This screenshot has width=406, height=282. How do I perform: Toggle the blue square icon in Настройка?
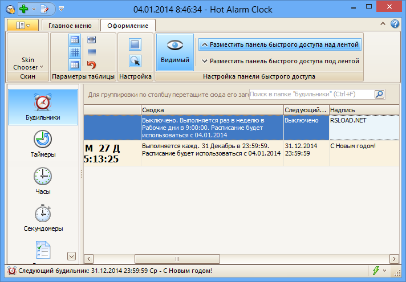[135, 44]
